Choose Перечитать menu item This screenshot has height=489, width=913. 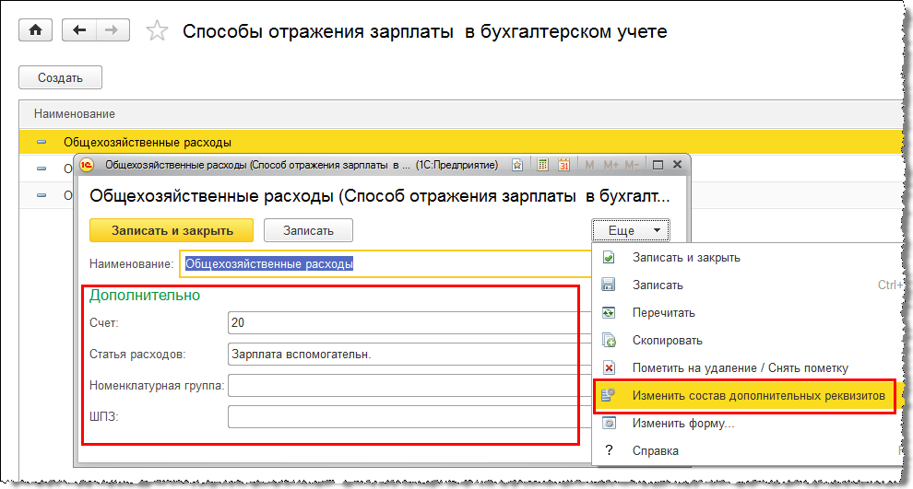coord(664,313)
